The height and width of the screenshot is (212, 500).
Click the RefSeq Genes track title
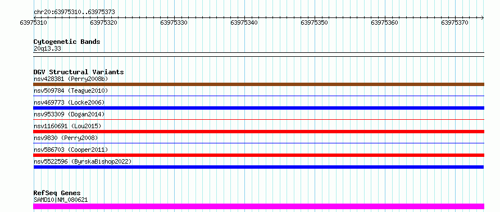click(57, 193)
